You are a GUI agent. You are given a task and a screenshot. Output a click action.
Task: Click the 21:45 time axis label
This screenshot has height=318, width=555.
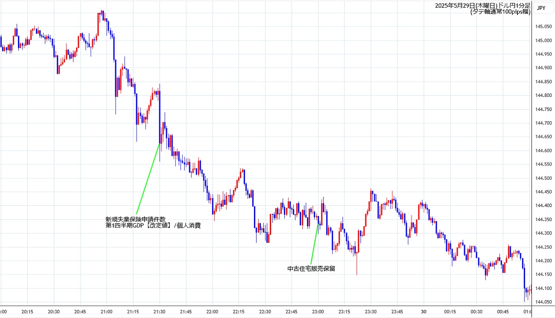tap(186, 312)
